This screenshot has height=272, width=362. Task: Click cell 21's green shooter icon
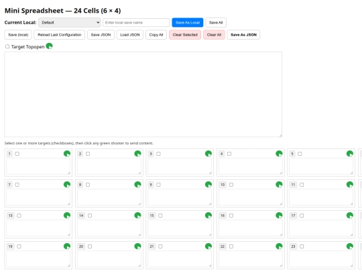pyautogui.click(x=208, y=246)
